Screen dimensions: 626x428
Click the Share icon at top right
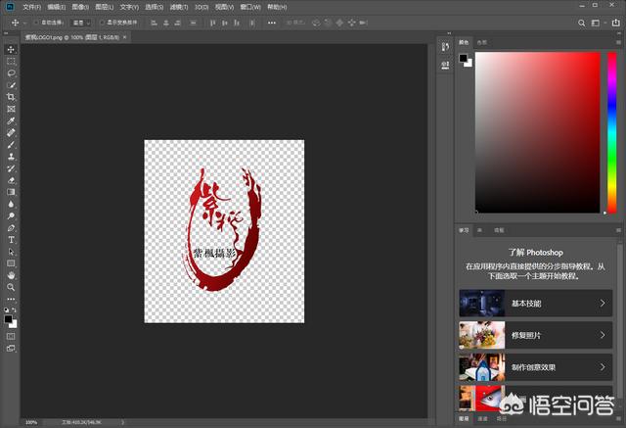click(616, 23)
